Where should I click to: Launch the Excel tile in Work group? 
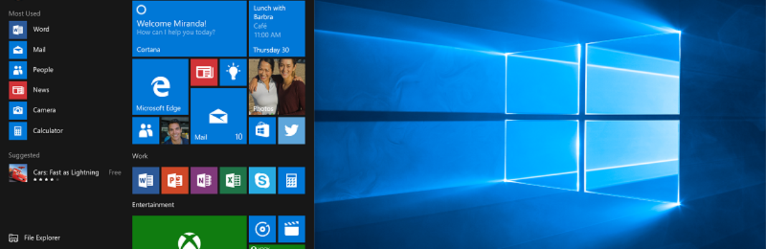coord(234,181)
